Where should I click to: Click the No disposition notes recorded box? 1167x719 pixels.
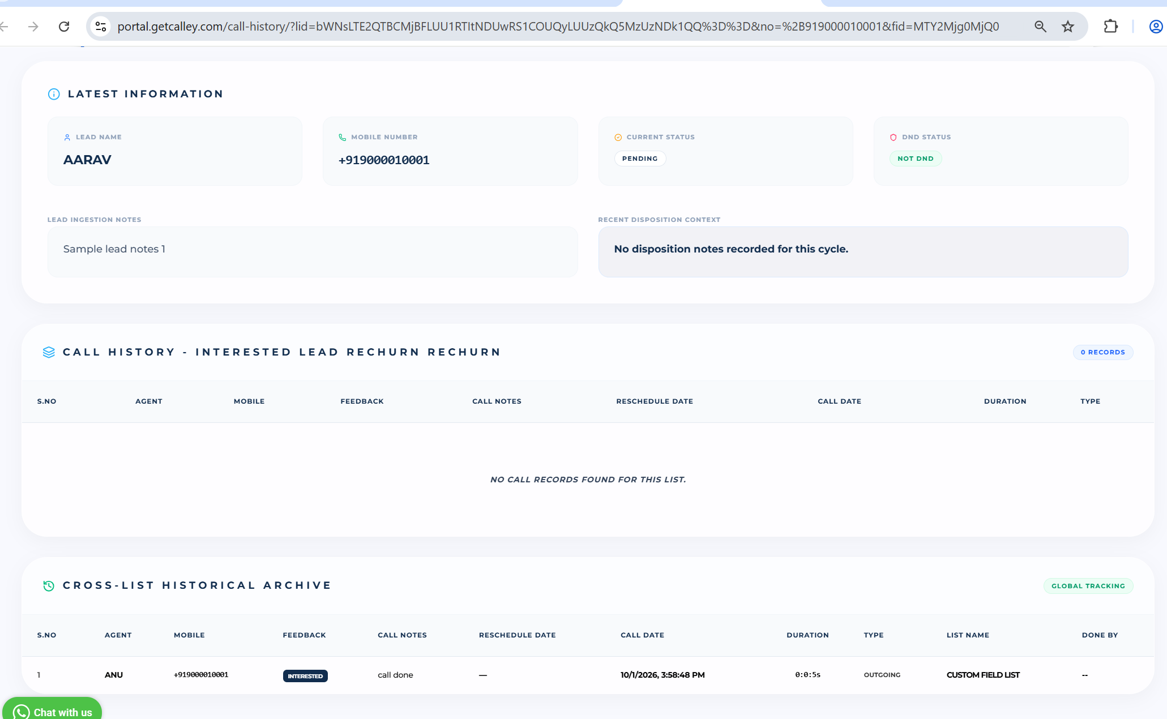[863, 252]
